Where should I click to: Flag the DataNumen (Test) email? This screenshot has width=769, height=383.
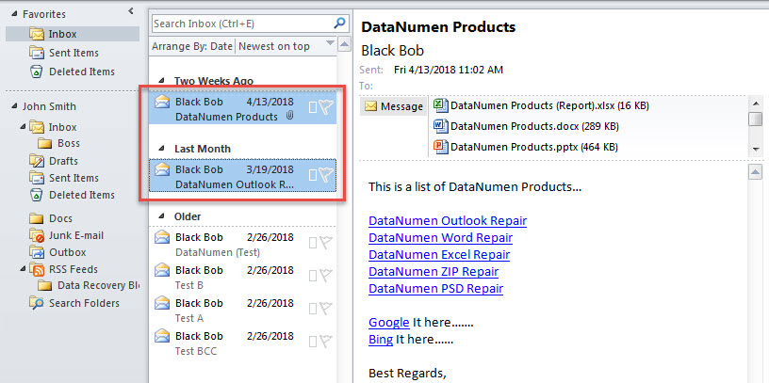point(326,243)
